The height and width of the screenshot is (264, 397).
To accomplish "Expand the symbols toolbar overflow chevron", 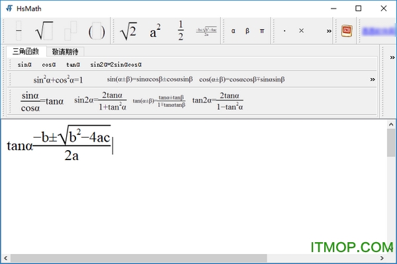I will coord(329,31).
